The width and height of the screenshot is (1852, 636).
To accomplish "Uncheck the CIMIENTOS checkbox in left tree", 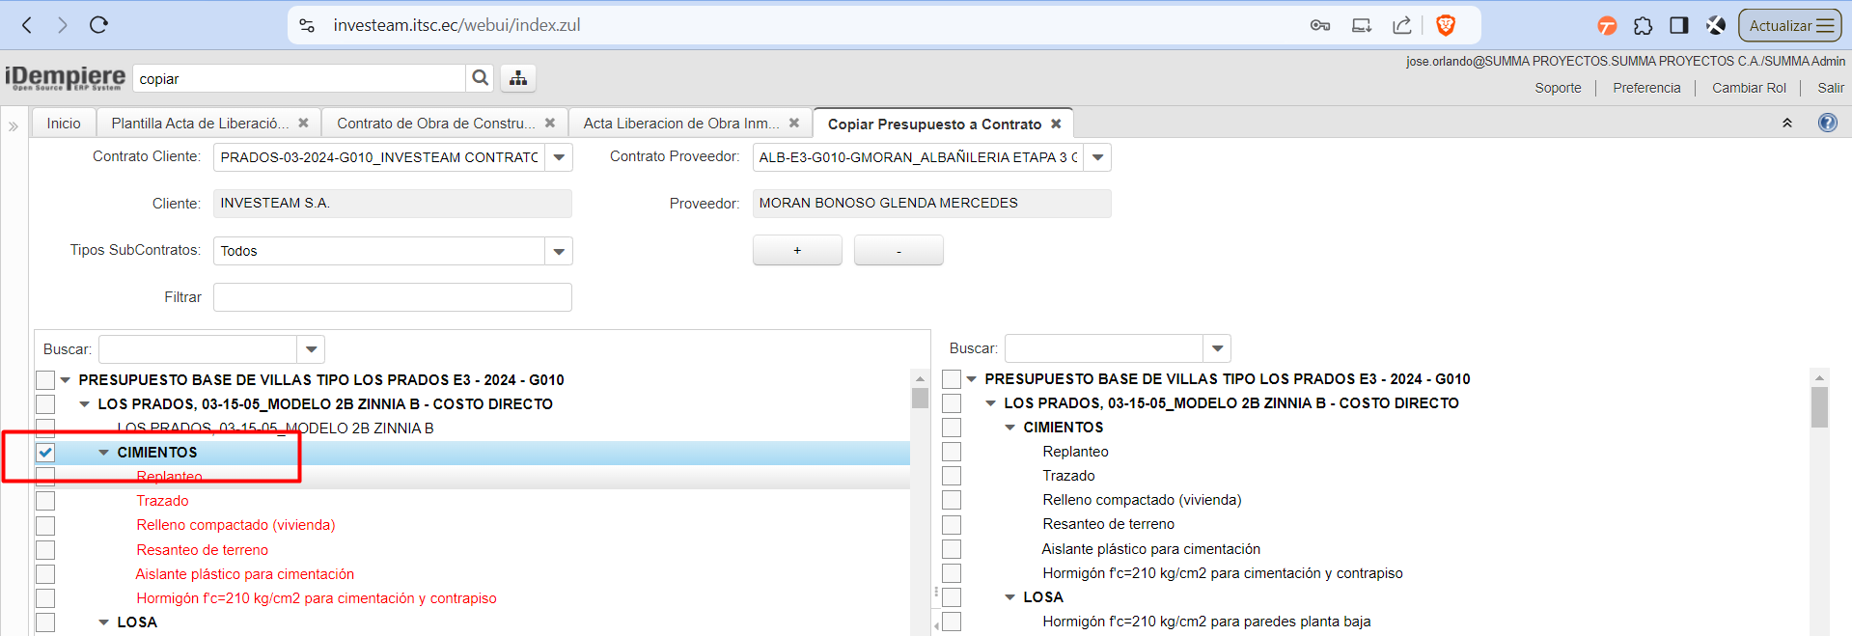I will coord(45,453).
